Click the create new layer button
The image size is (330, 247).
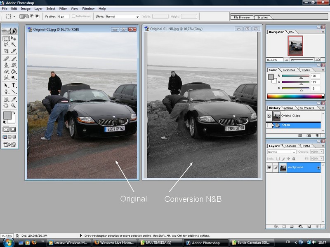tap(309, 226)
